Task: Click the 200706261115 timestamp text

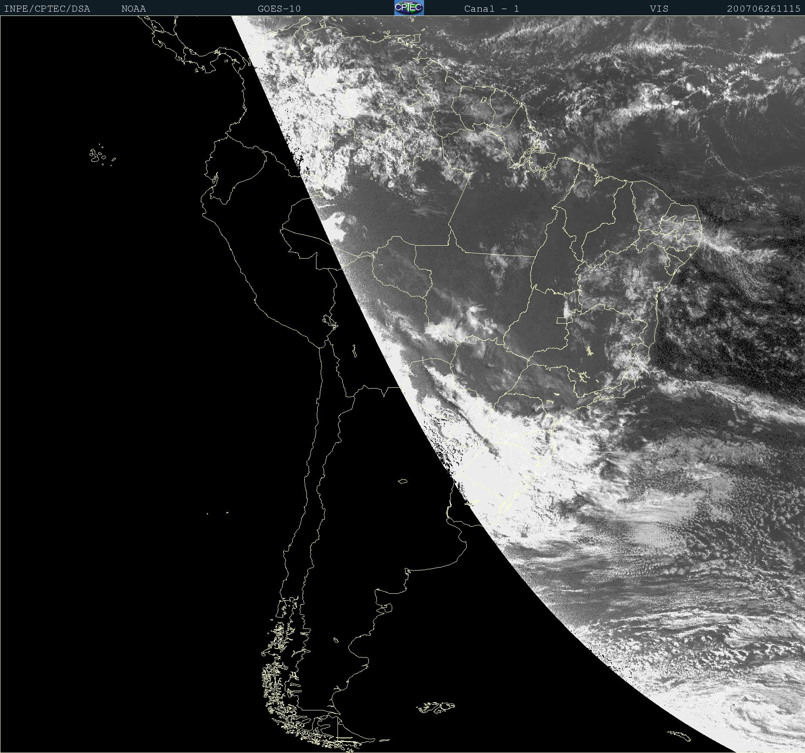Action: 764,9
